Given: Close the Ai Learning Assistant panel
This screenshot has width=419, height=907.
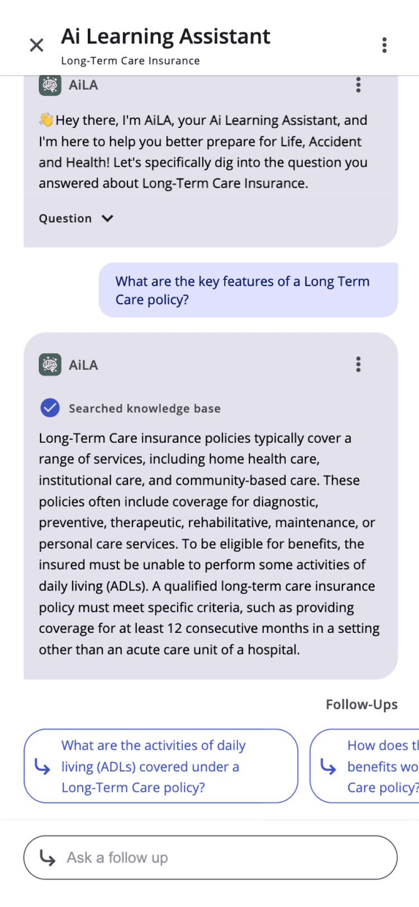Looking at the screenshot, I should 36,45.
